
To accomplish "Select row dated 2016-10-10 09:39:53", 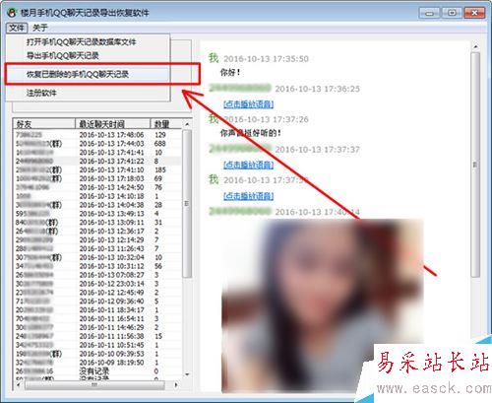I will coord(97,354).
